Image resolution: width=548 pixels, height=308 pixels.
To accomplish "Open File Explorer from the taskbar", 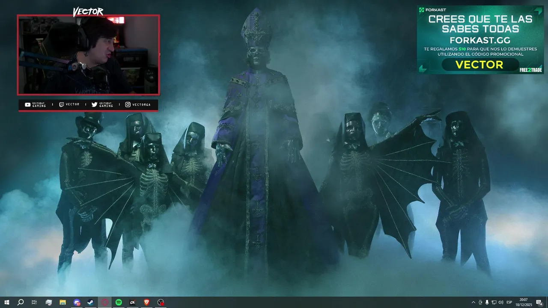I will [x=63, y=302].
